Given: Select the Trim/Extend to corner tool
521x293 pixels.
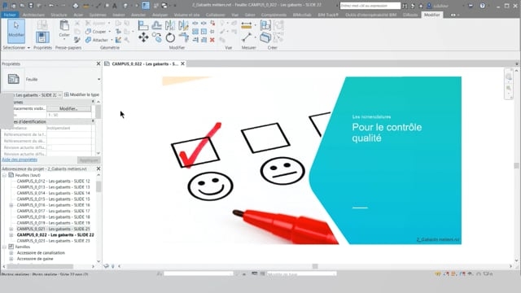Looking at the screenshot, I should (x=183, y=37).
